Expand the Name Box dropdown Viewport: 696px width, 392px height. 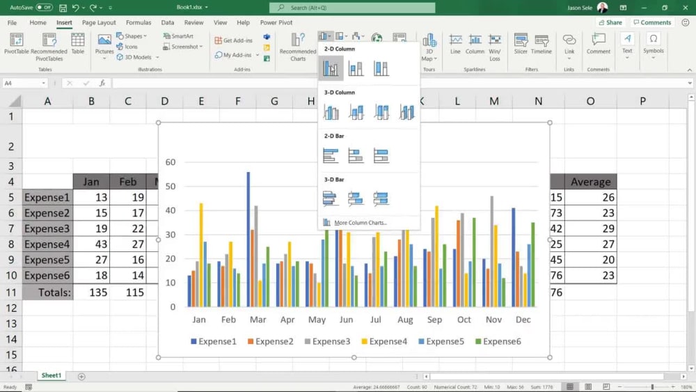pyautogui.click(x=43, y=83)
